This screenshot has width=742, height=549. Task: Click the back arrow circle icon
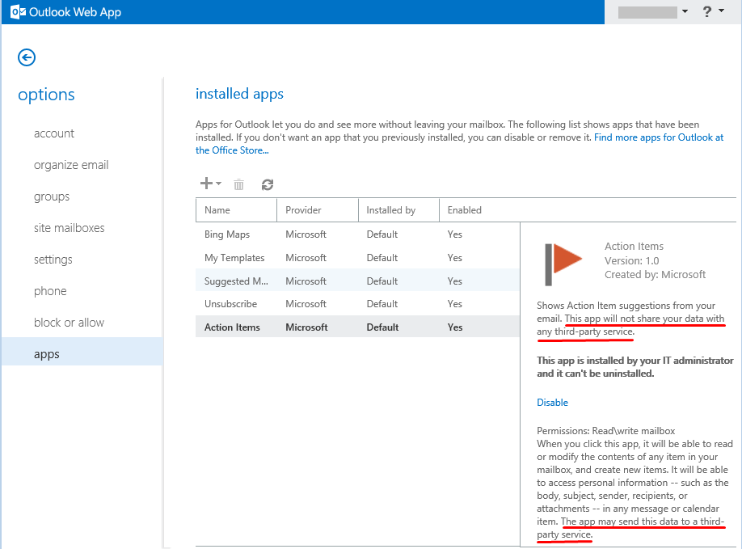pos(27,57)
